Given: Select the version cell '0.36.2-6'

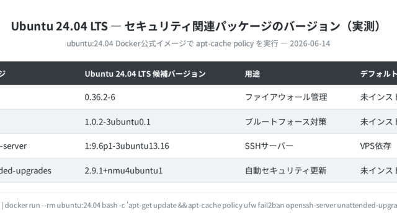Looking at the screenshot, I should pos(100,97).
